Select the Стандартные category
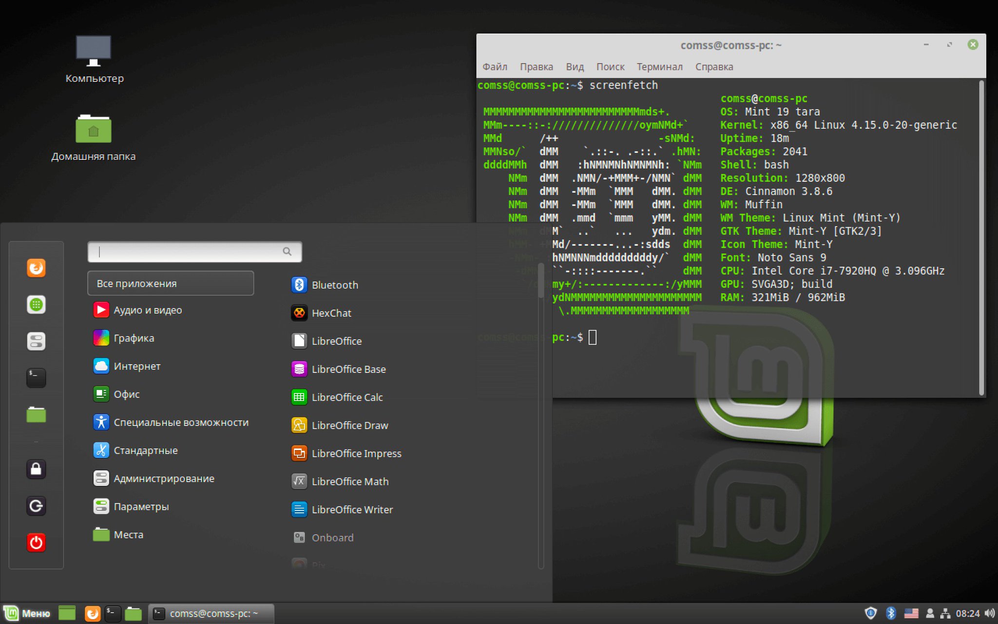This screenshot has width=998, height=624. 135,450
